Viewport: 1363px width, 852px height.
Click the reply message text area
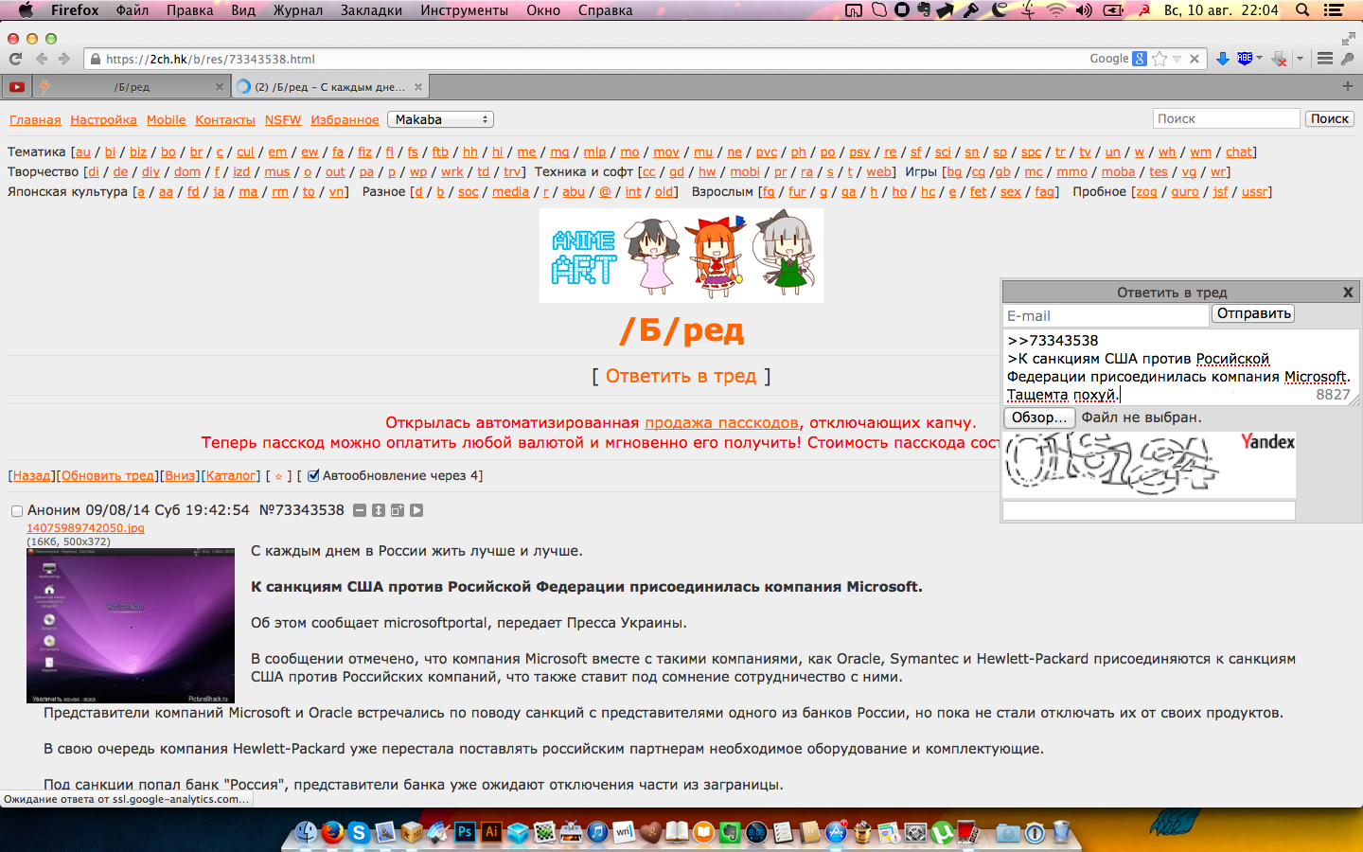coord(1181,367)
